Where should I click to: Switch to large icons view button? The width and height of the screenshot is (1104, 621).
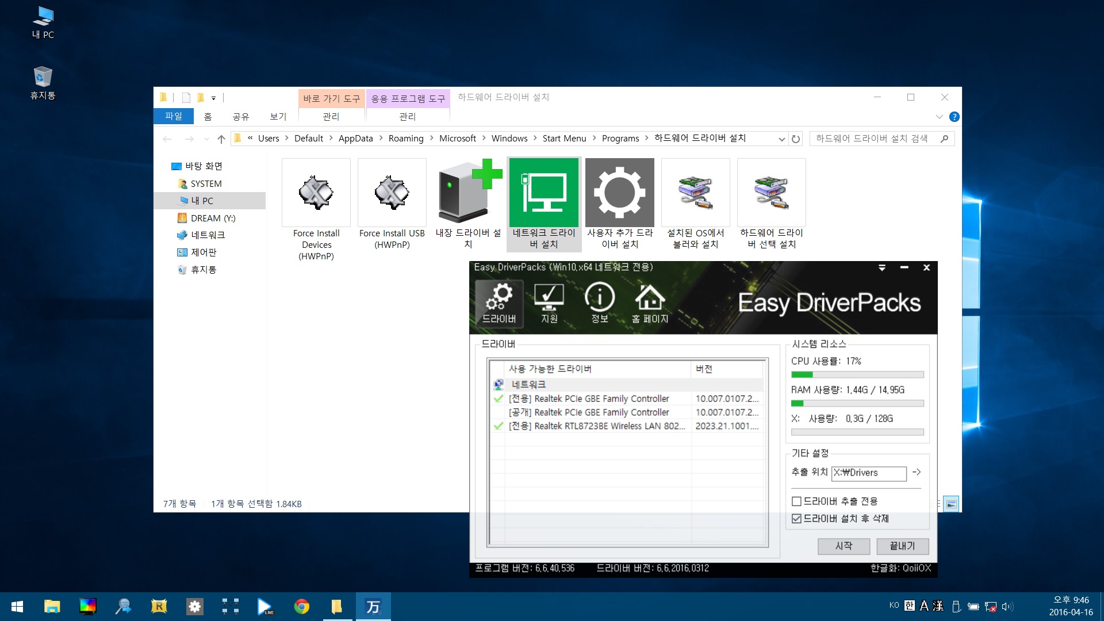[951, 504]
